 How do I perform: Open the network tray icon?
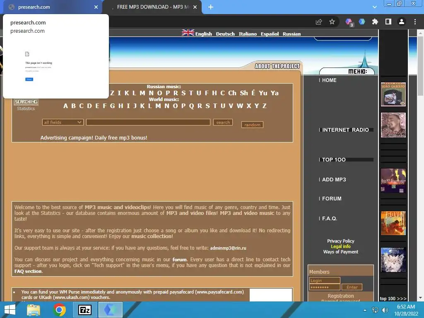coord(375,310)
